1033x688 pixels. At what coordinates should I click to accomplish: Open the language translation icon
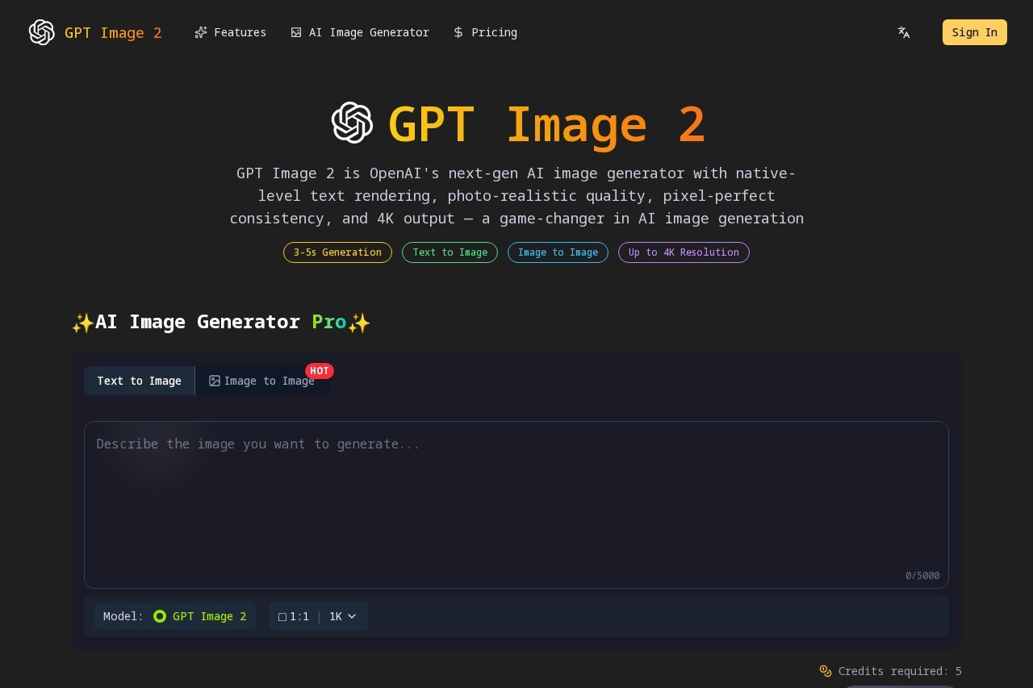(904, 32)
